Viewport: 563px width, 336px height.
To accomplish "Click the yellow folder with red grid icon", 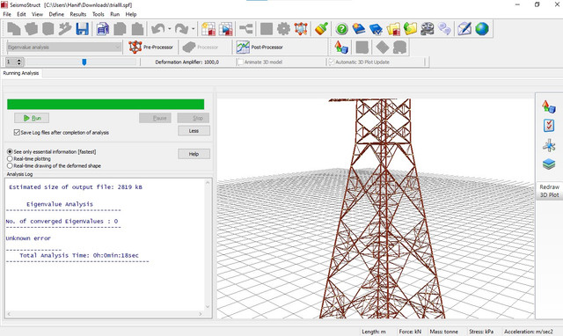I will tap(393, 29).
